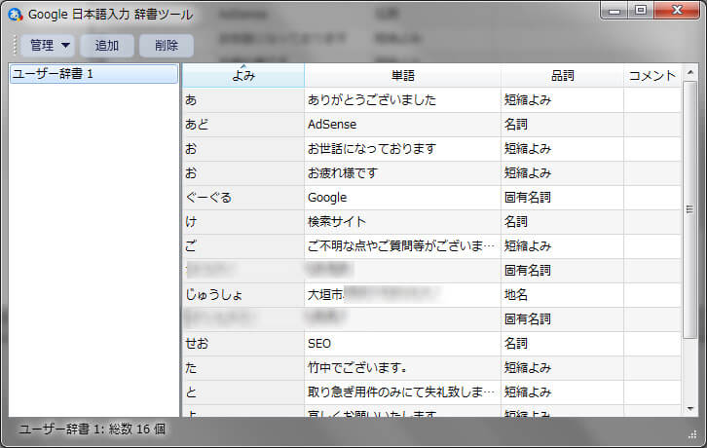The height and width of the screenshot is (448, 707).
Task: Select the 竹中でございます。 entry
Action: pos(402,368)
